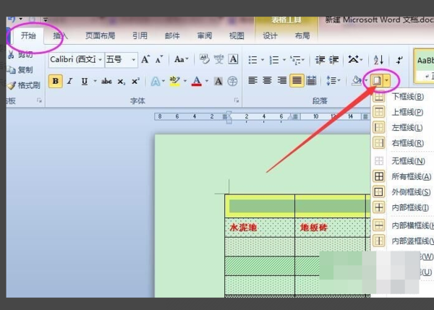The width and height of the screenshot is (434, 310).
Task: Open font dialog launcher in 字体 group
Action: pos(237,100)
